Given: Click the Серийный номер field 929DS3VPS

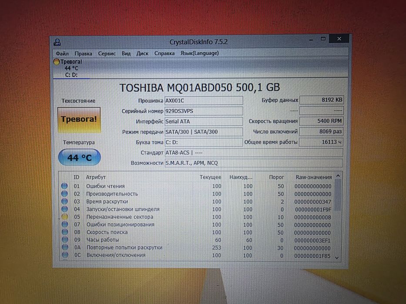Looking at the screenshot, I should (x=204, y=111).
